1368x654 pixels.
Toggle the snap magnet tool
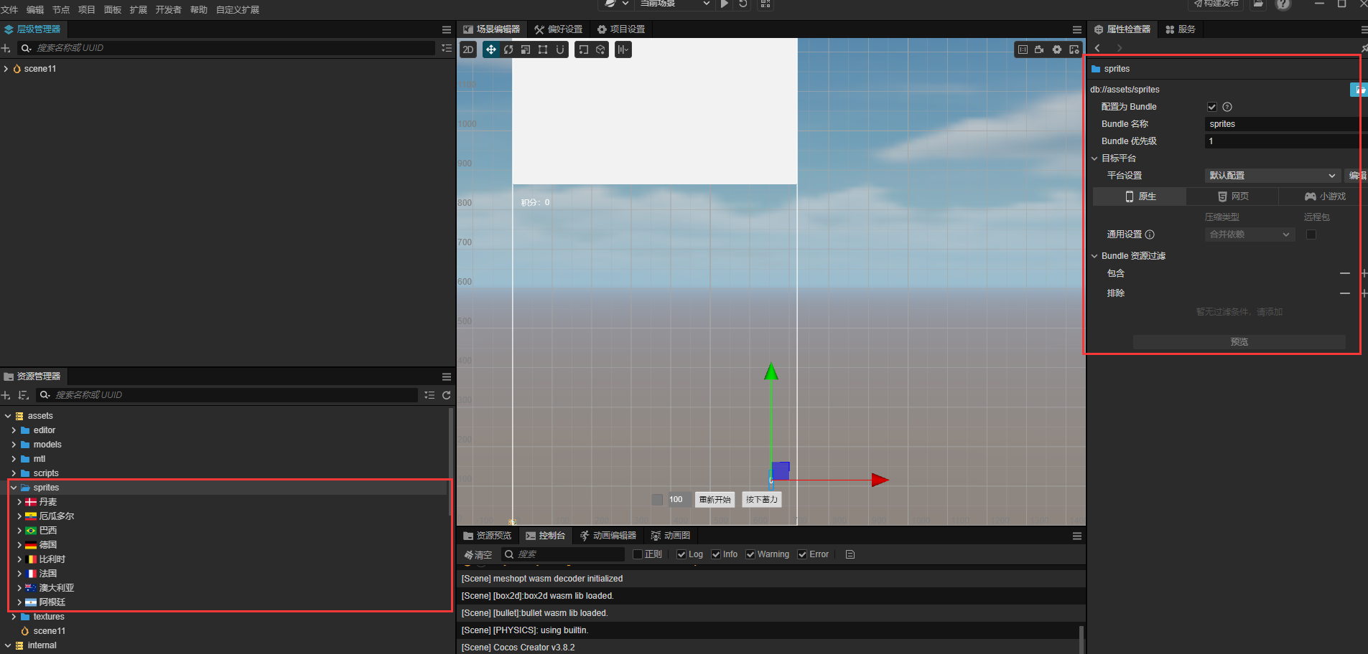[560, 49]
